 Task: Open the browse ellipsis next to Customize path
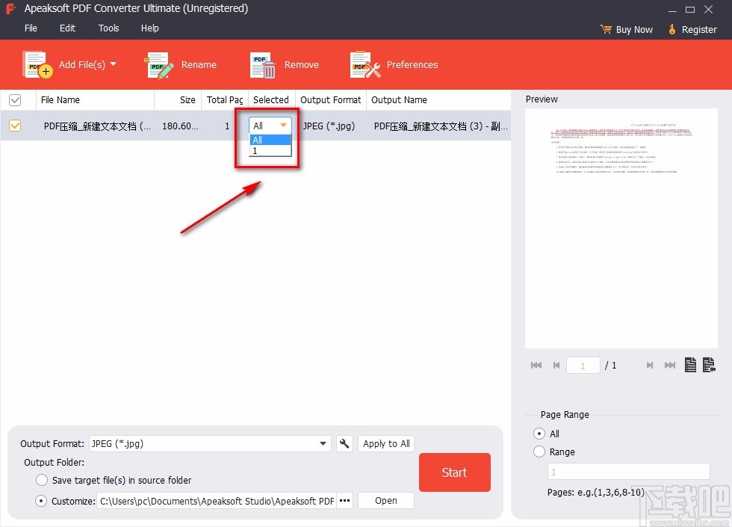click(x=344, y=500)
